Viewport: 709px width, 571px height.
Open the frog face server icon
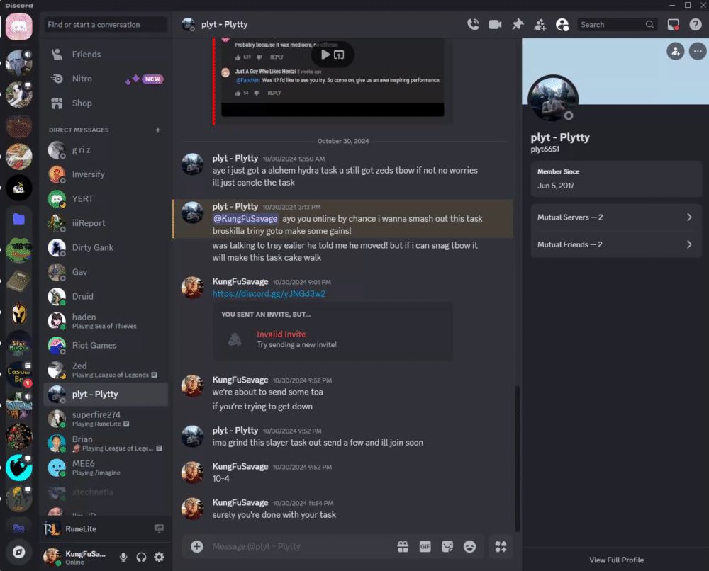click(x=18, y=250)
